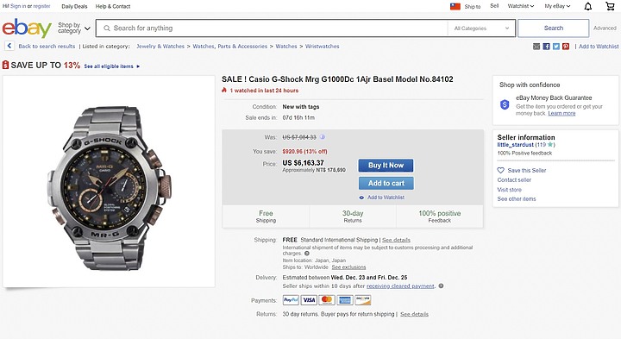Click the original price info icon
621x339 pixels.
(x=323, y=137)
